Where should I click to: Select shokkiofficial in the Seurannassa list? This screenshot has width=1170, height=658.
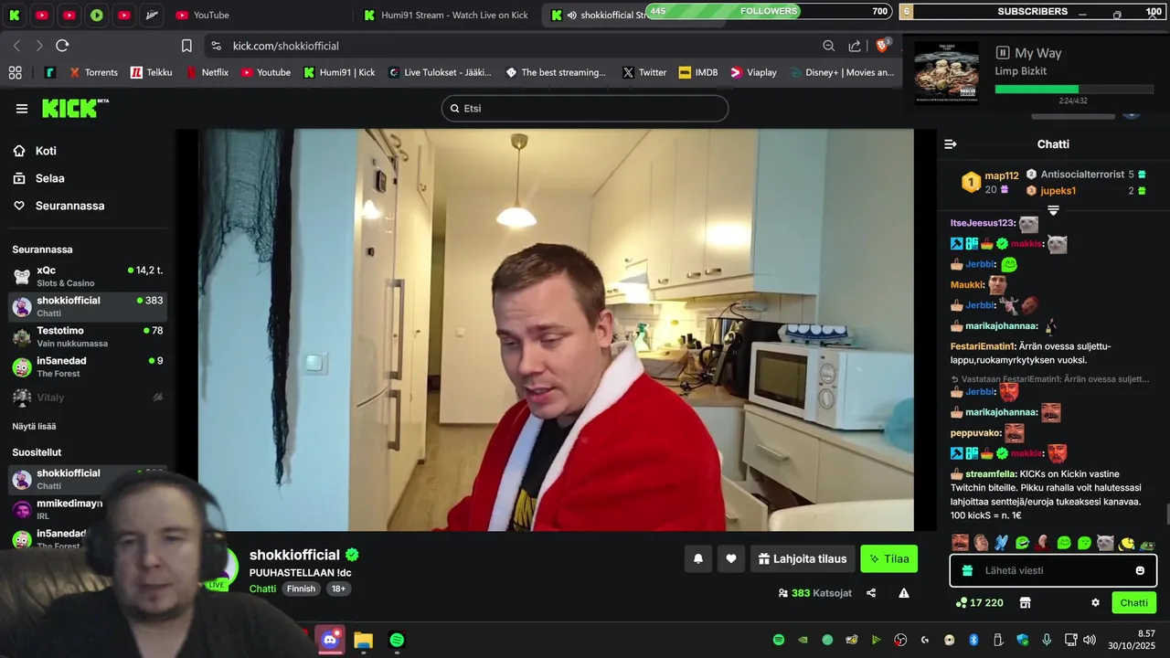(x=88, y=306)
